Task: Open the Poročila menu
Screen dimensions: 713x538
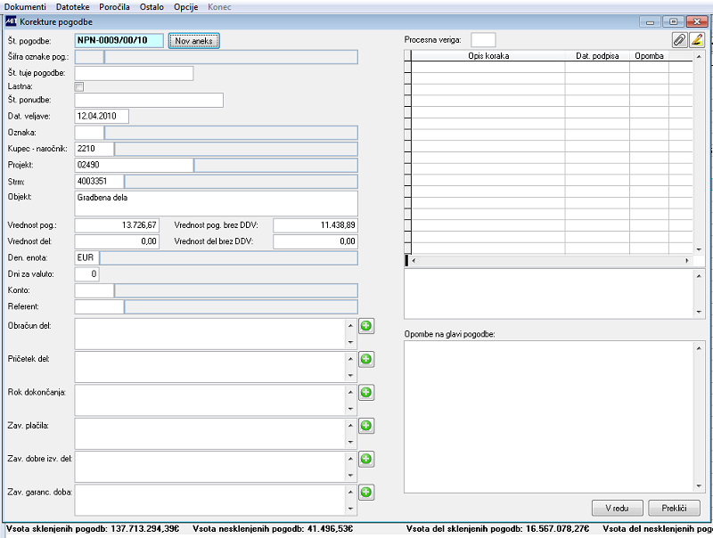Action: tap(115, 7)
